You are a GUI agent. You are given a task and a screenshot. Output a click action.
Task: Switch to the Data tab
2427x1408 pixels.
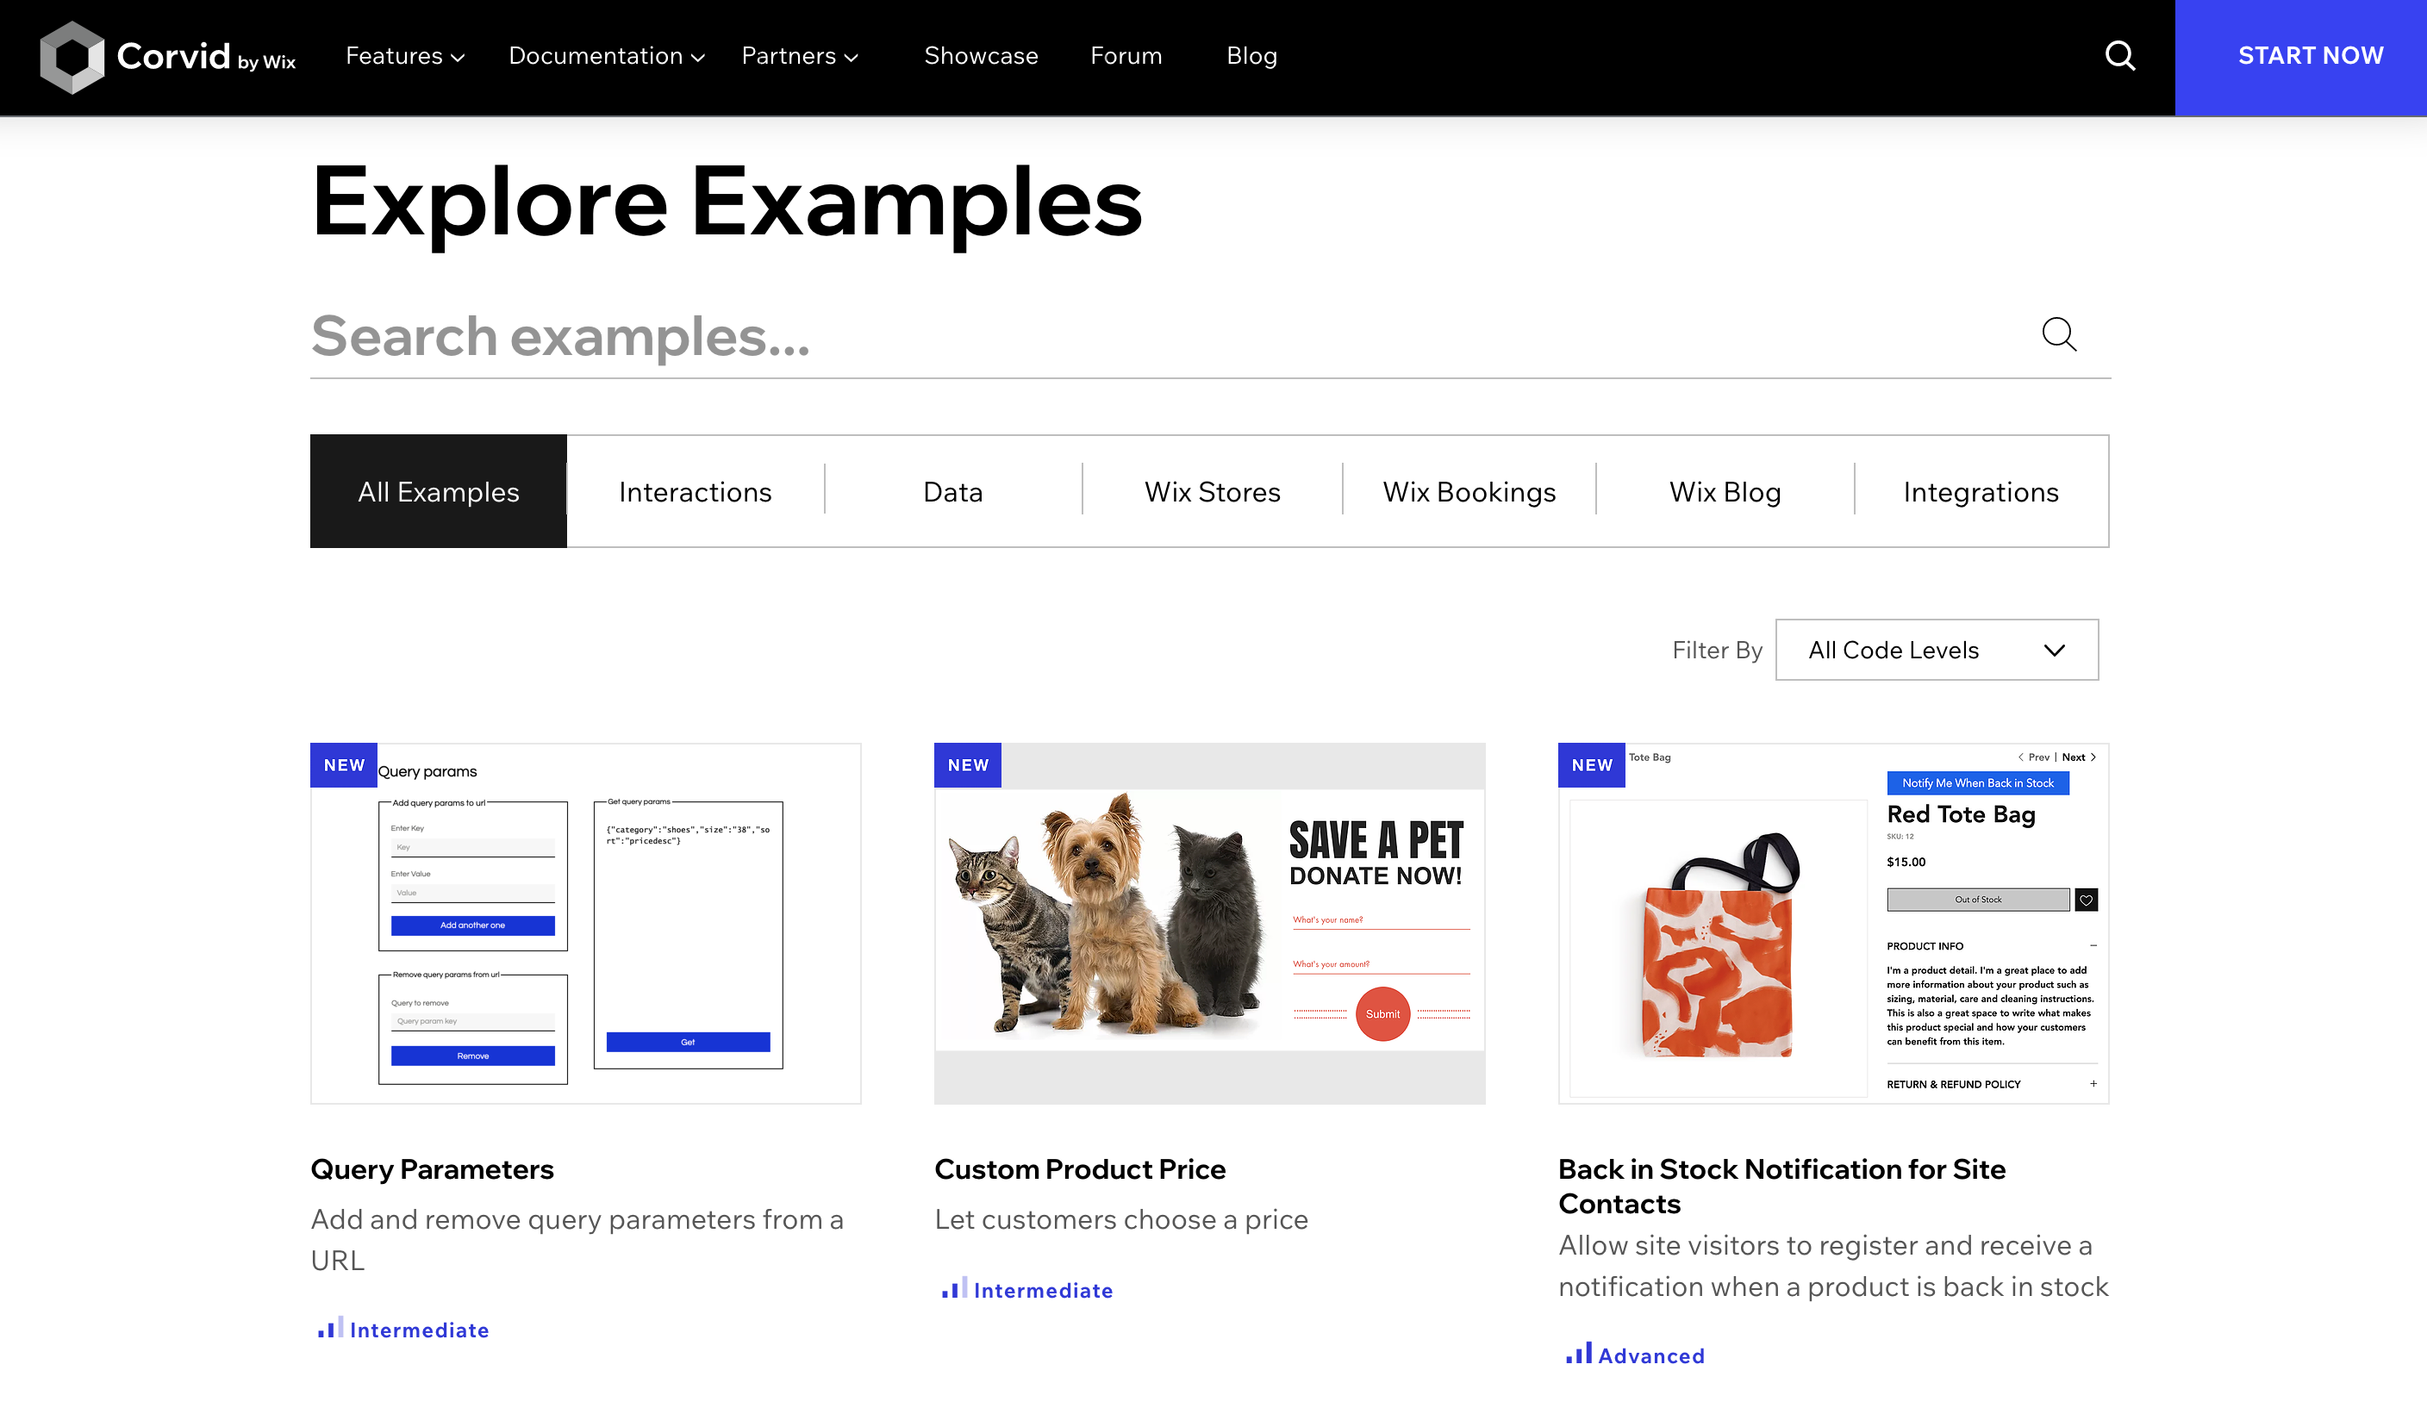tap(952, 491)
